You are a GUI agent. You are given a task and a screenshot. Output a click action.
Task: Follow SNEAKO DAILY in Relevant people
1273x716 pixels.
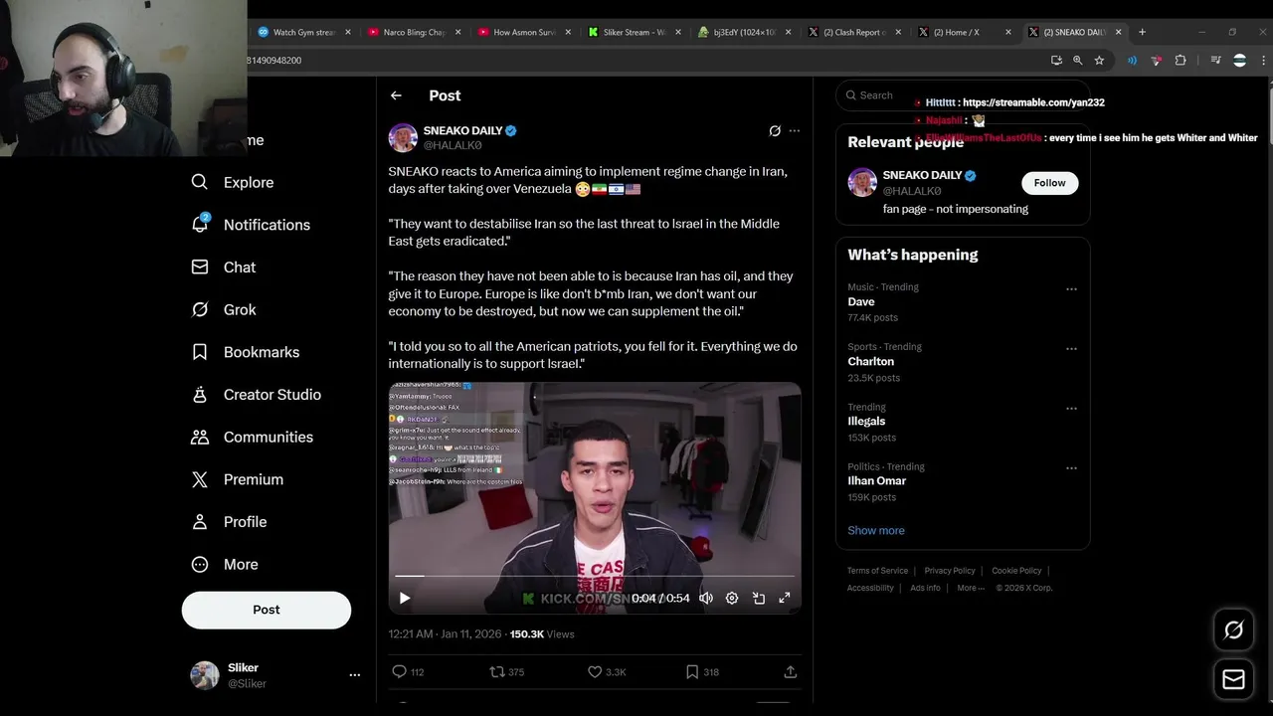click(1049, 183)
